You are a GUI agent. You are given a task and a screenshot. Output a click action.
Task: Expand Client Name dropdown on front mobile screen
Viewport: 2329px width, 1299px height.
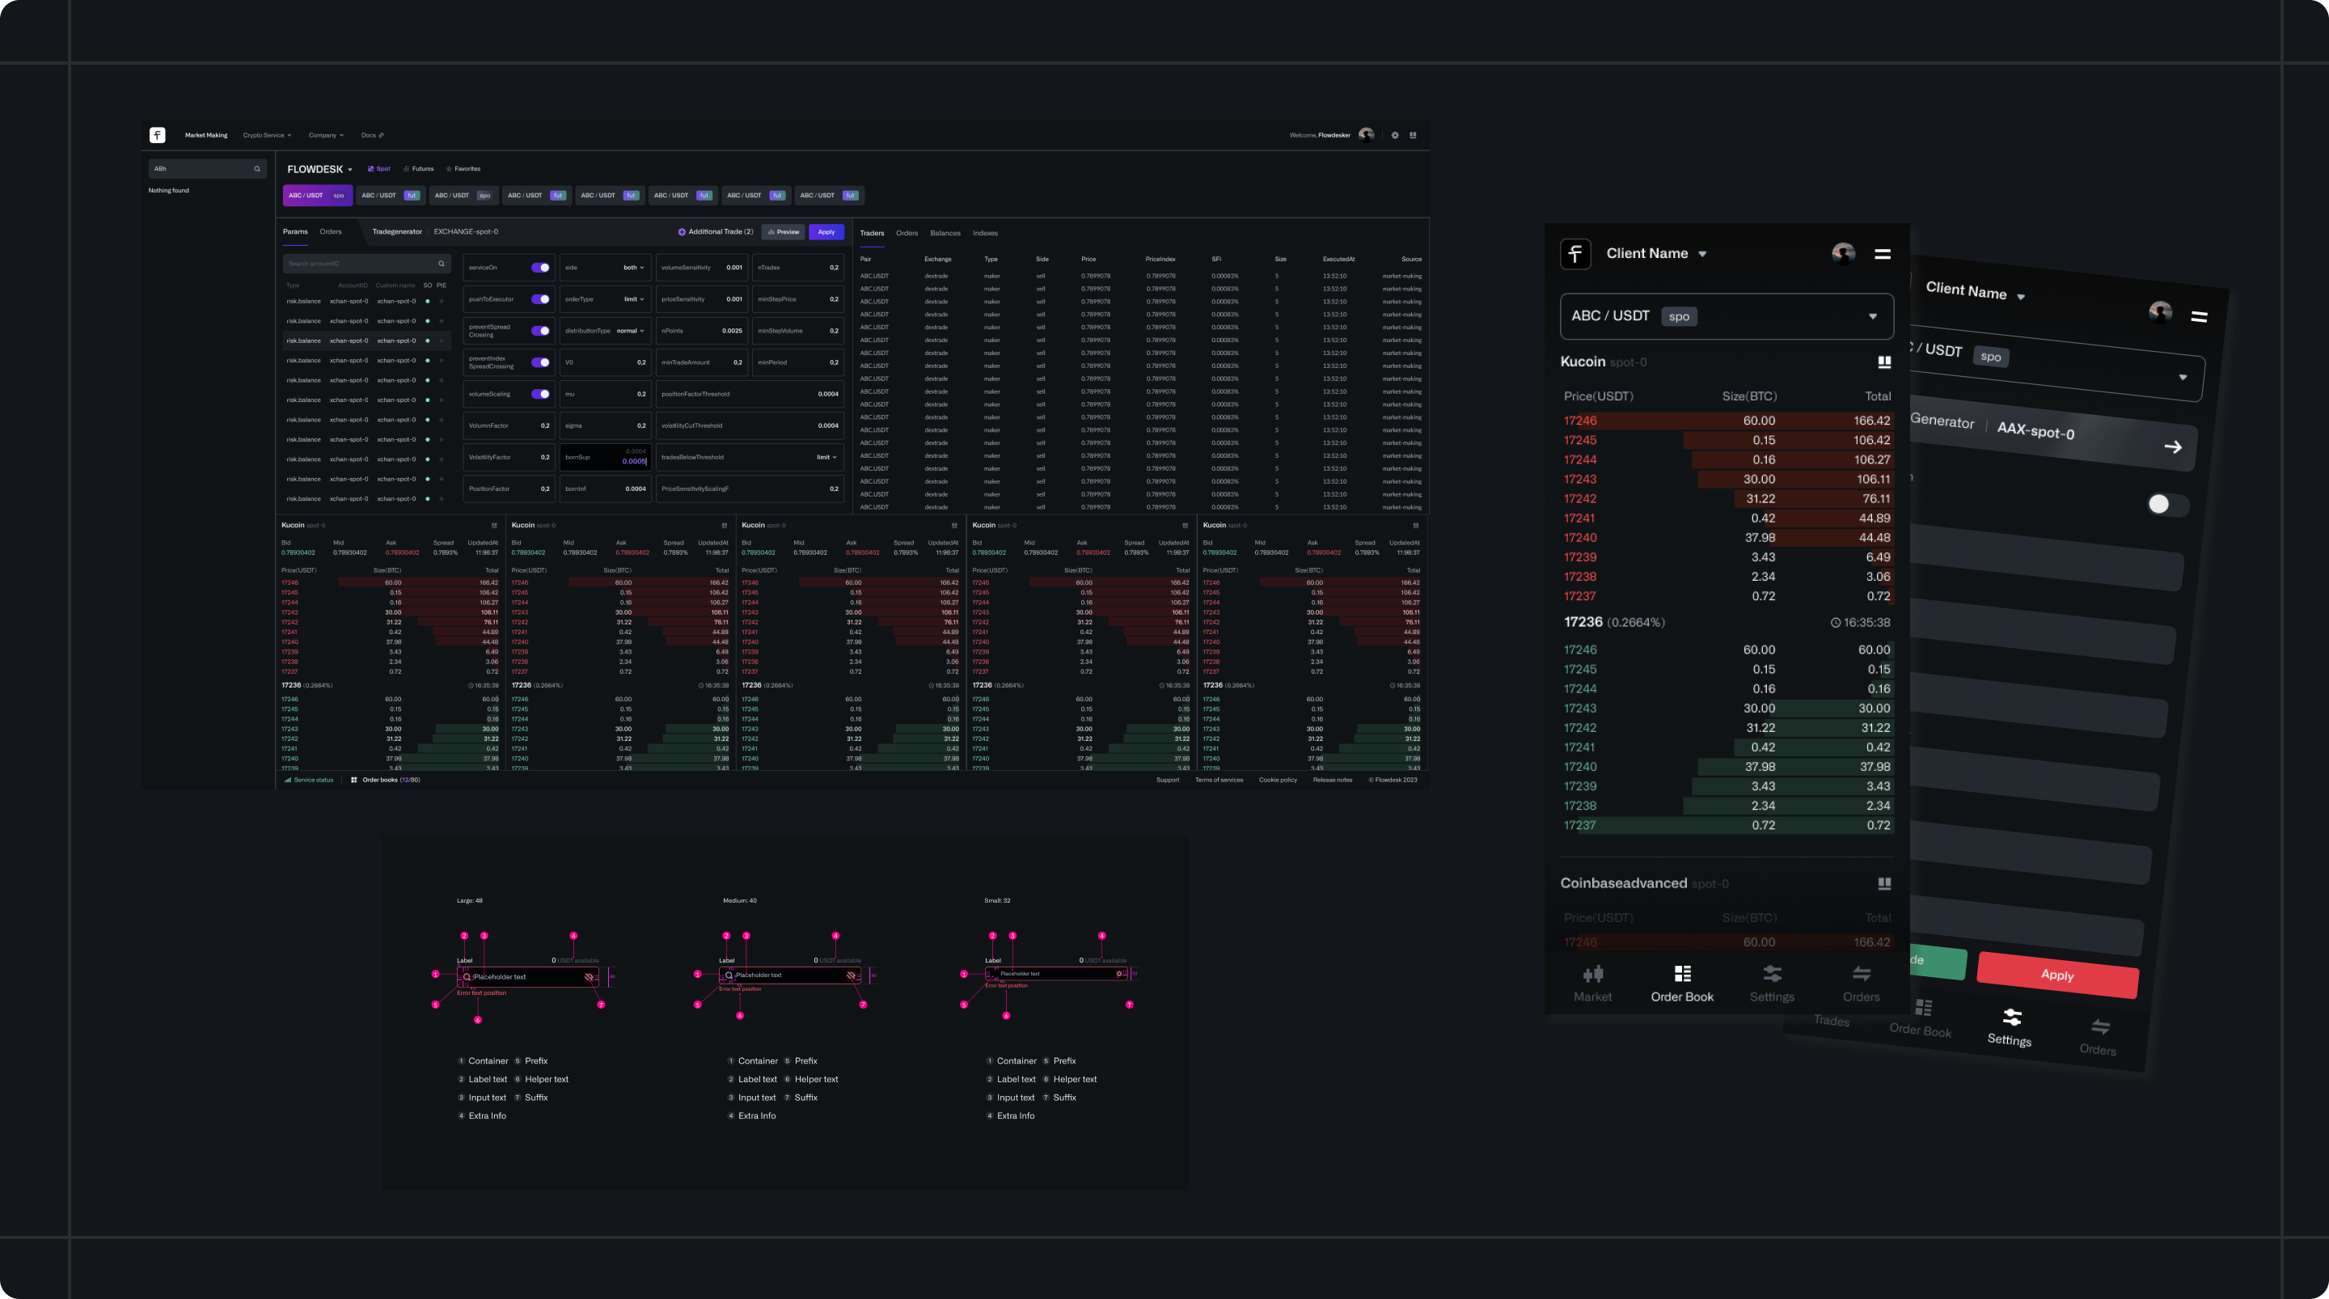pos(1656,253)
